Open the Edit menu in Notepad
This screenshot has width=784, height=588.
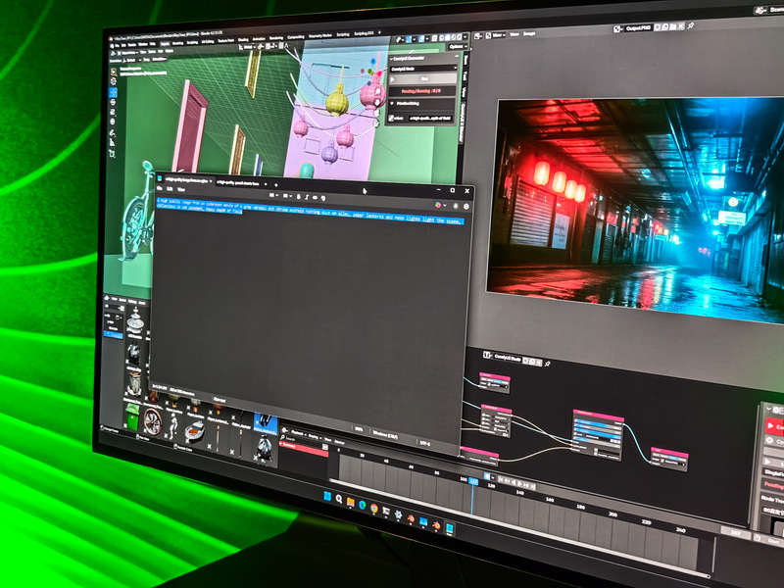[x=170, y=189]
